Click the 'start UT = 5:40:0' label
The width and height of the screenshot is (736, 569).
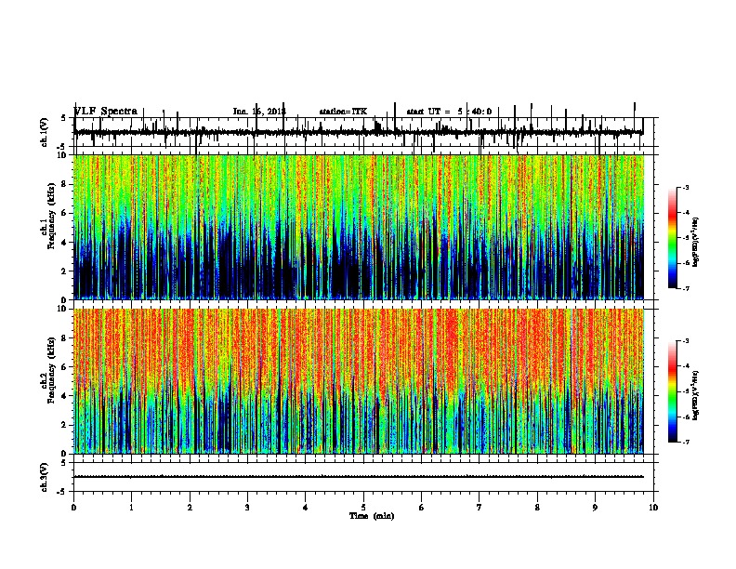(449, 112)
